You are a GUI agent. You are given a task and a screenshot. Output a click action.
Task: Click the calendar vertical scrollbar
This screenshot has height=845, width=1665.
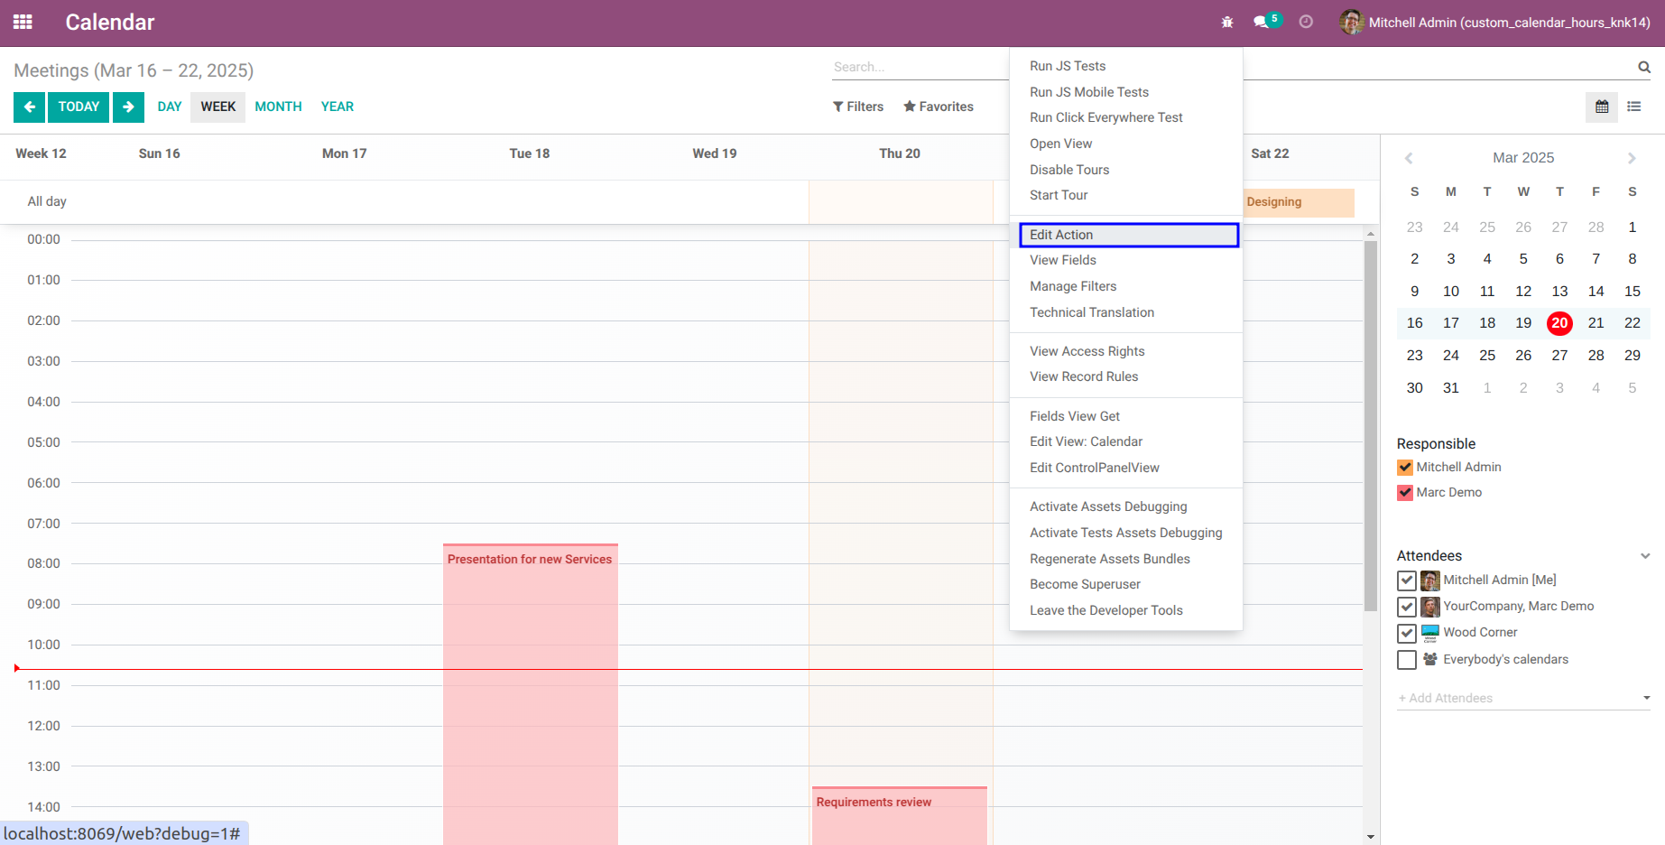(x=1371, y=426)
